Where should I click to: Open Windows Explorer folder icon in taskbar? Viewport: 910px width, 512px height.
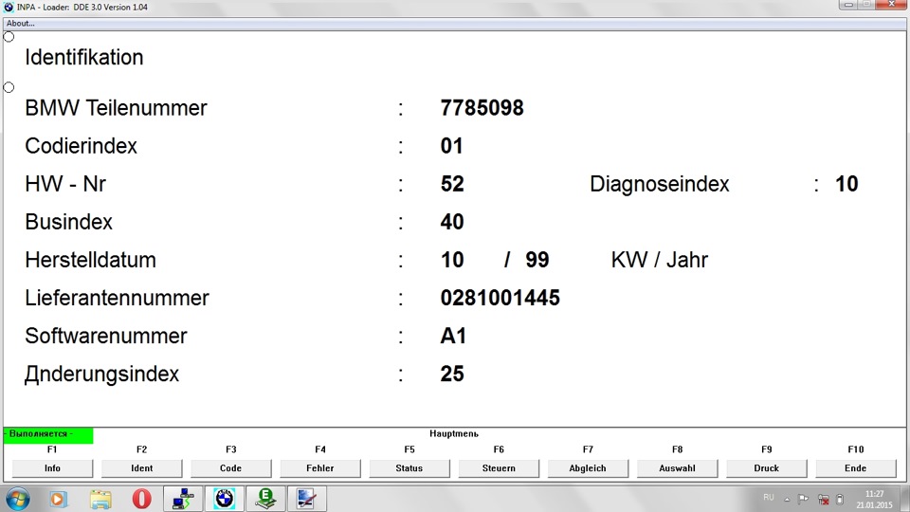[100, 500]
